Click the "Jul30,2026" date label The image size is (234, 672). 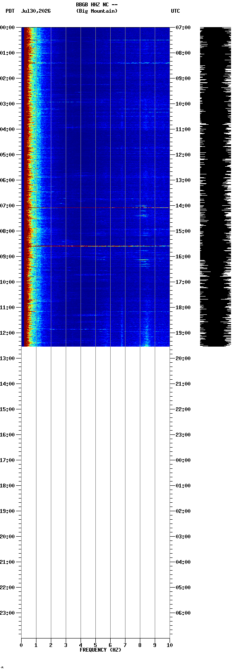click(x=36, y=11)
